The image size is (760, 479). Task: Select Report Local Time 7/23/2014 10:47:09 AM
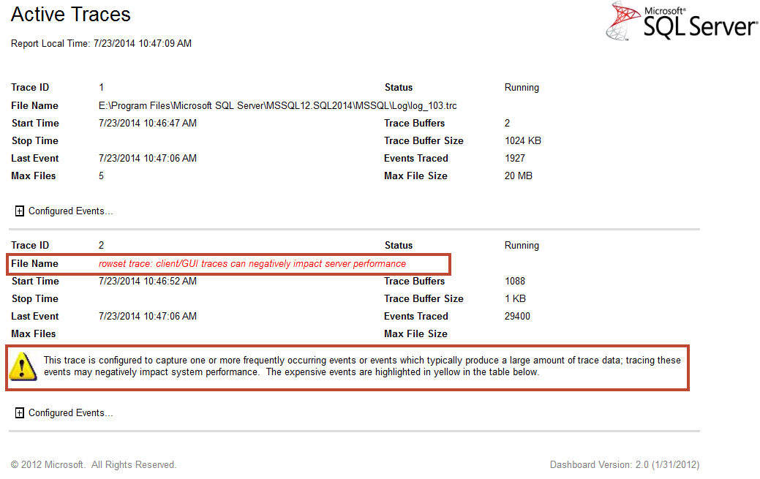tap(101, 44)
